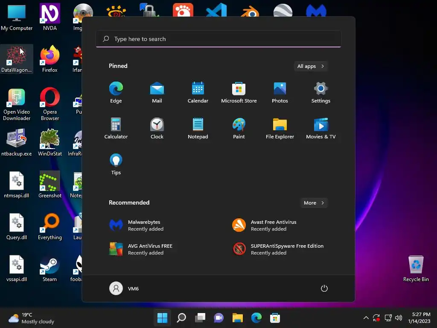Select Query.dll file on desktop
The width and height of the screenshot is (437, 328).
(17, 226)
